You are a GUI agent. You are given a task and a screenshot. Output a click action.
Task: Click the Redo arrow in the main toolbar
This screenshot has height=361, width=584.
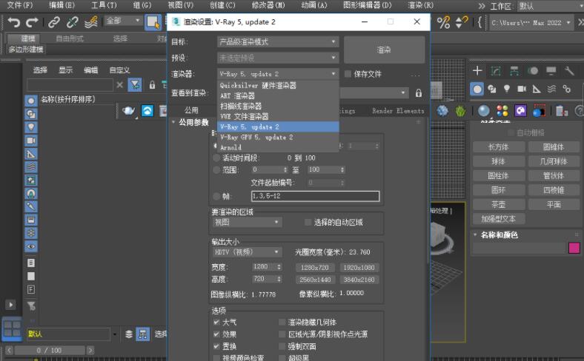coord(32,22)
